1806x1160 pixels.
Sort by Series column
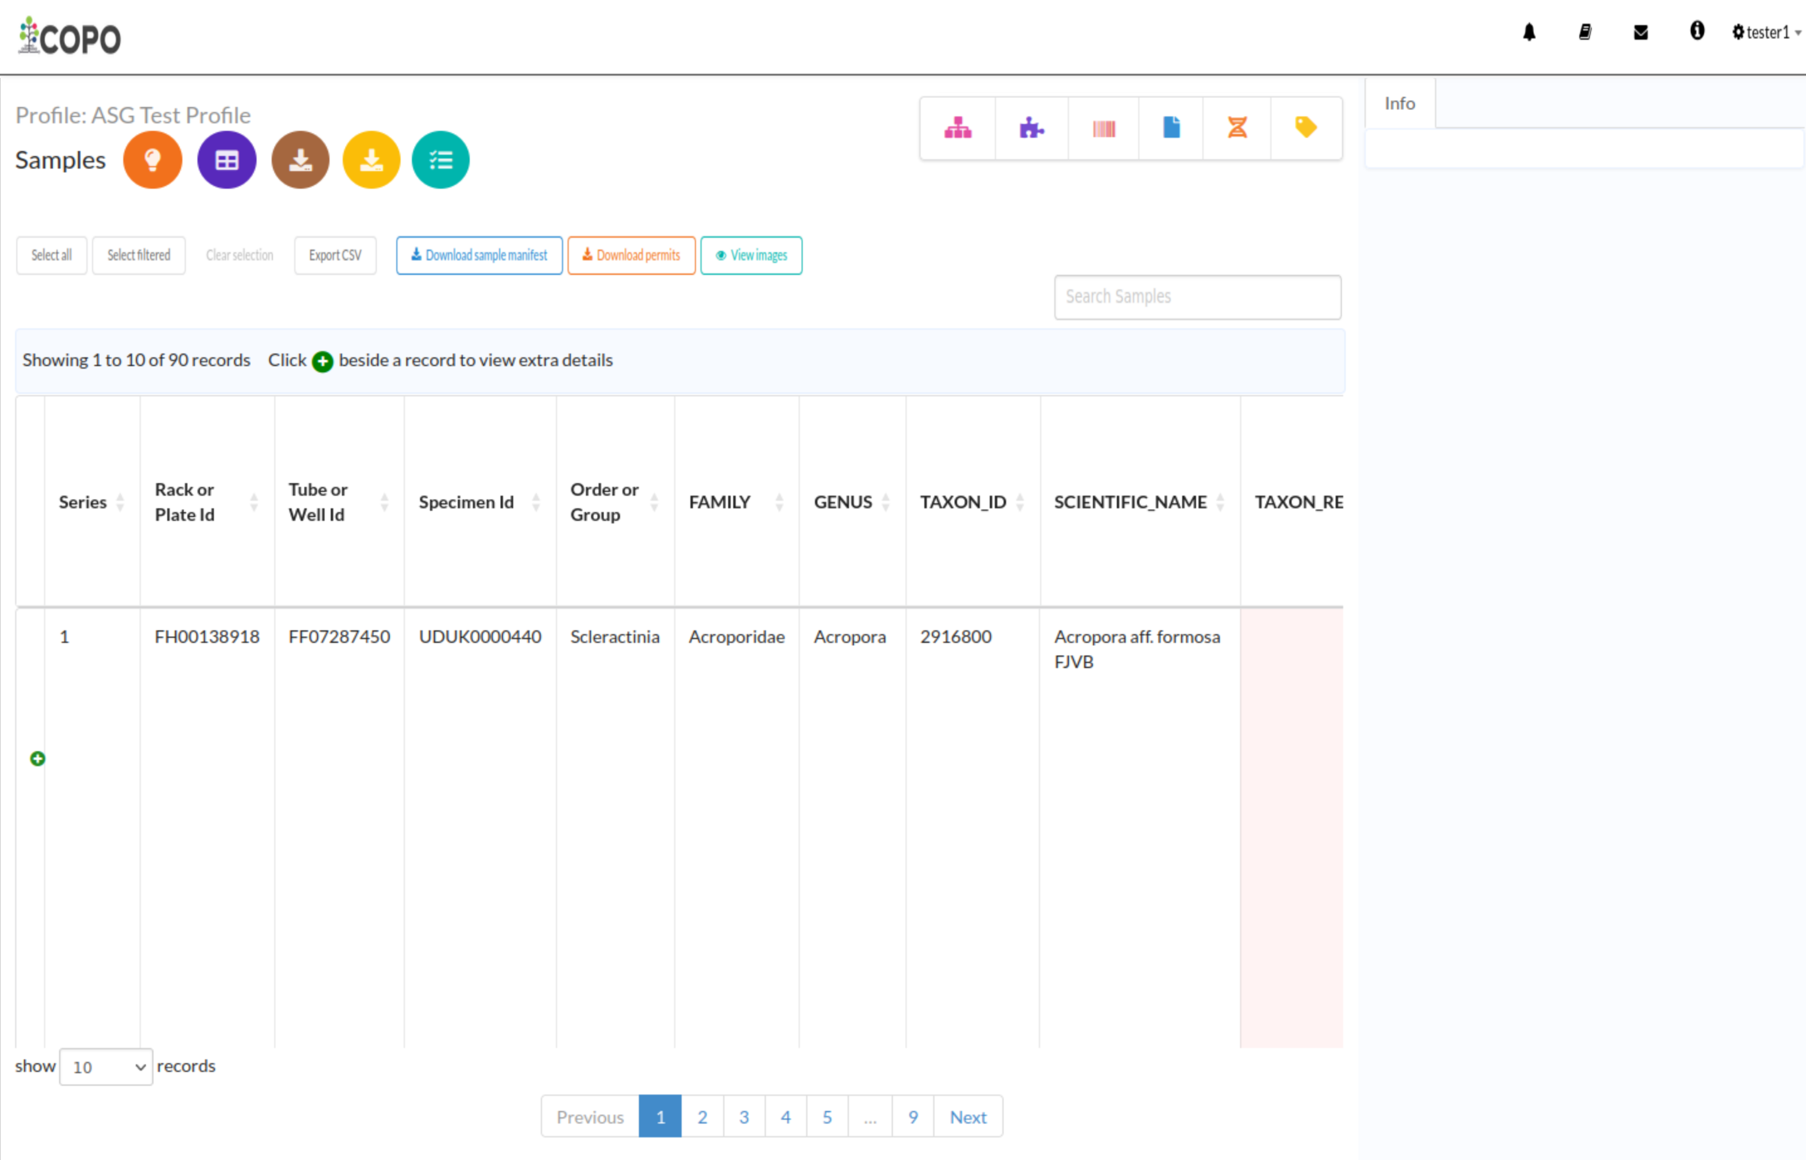pos(92,501)
